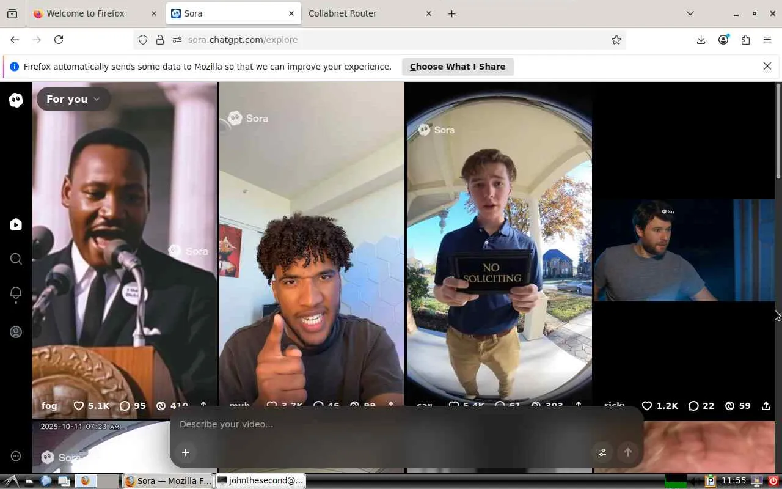View site security lock information
Screen dimensions: 782x489
(x=160, y=40)
